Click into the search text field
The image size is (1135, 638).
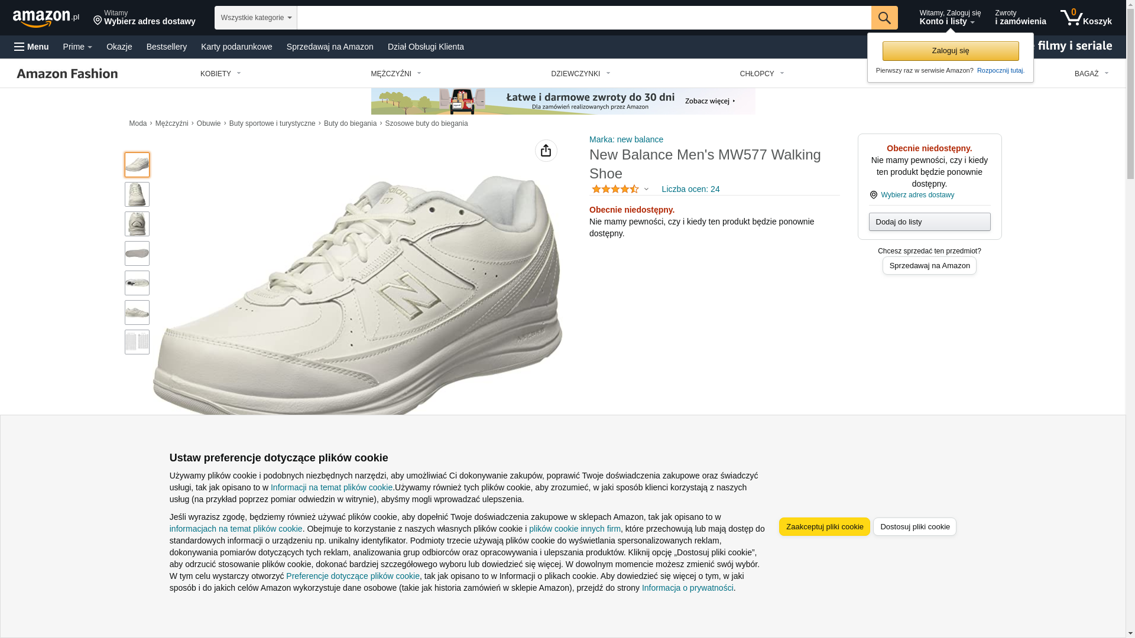pyautogui.click(x=584, y=18)
